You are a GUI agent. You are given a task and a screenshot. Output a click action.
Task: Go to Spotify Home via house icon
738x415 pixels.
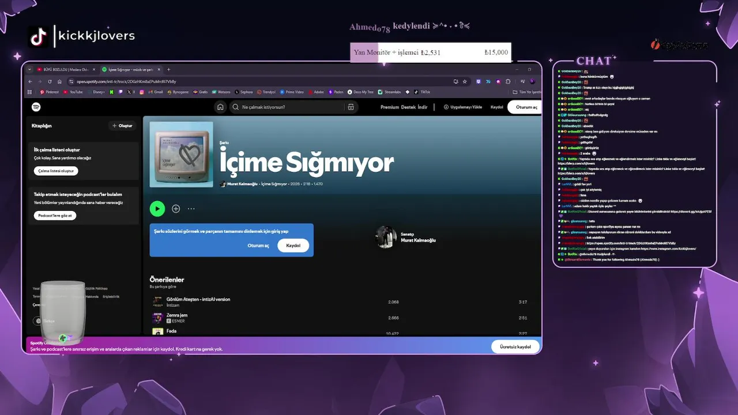(220, 107)
